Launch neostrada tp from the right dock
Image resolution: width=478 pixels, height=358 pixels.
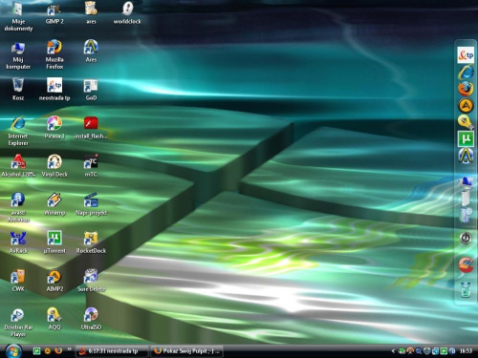[x=466, y=54]
